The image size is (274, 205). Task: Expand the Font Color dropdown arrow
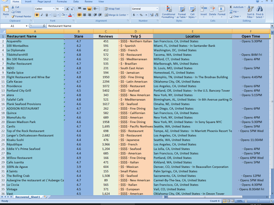[73, 15]
